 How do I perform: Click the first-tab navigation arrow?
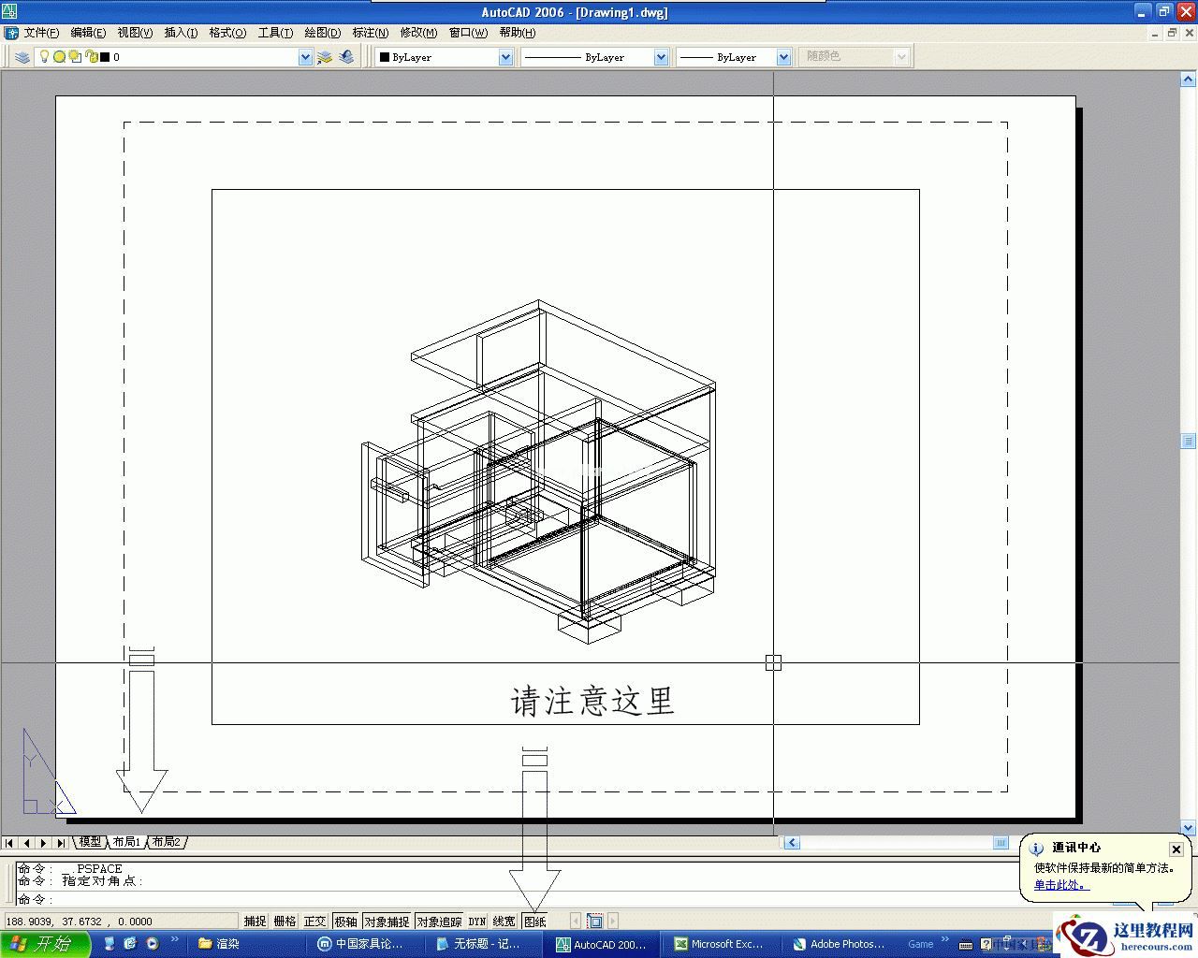click(9, 843)
